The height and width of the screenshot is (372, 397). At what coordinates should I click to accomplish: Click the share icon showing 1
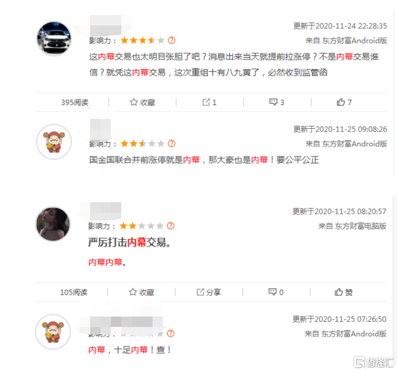pyautogui.click(x=206, y=102)
